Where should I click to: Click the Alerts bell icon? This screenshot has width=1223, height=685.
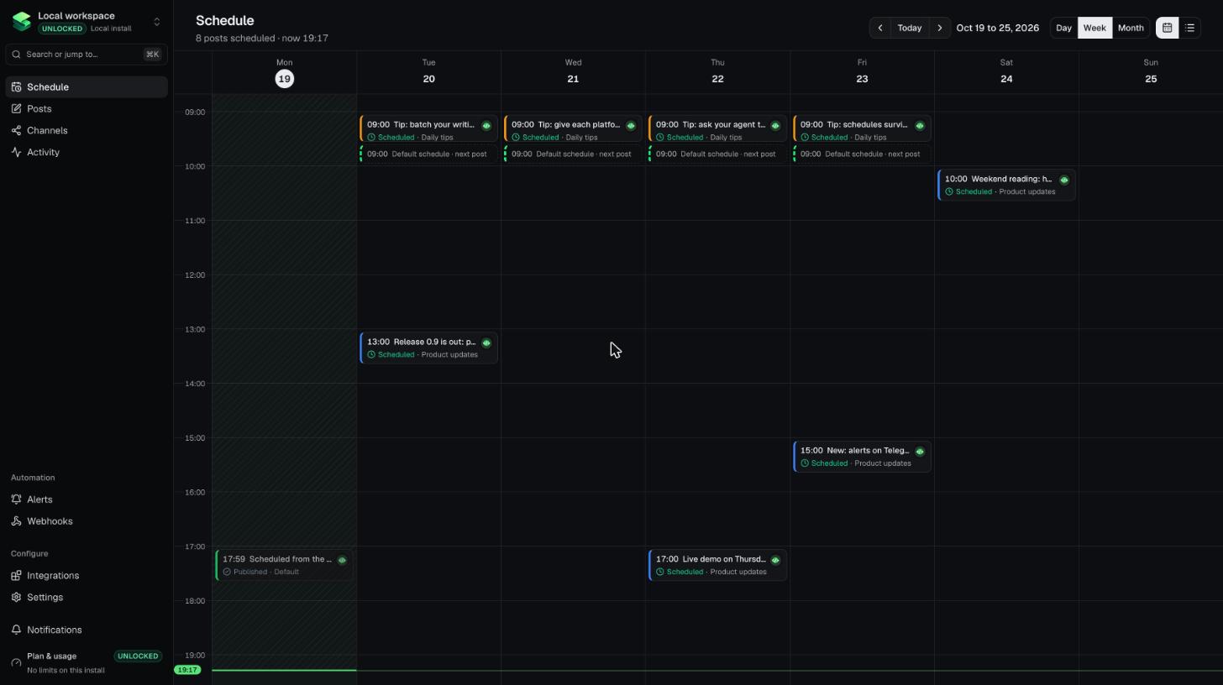click(x=16, y=499)
